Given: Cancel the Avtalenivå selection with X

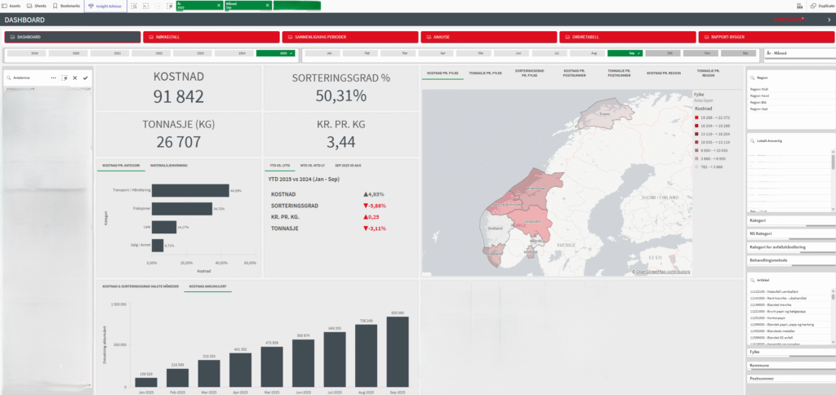Looking at the screenshot, I should (x=74, y=78).
